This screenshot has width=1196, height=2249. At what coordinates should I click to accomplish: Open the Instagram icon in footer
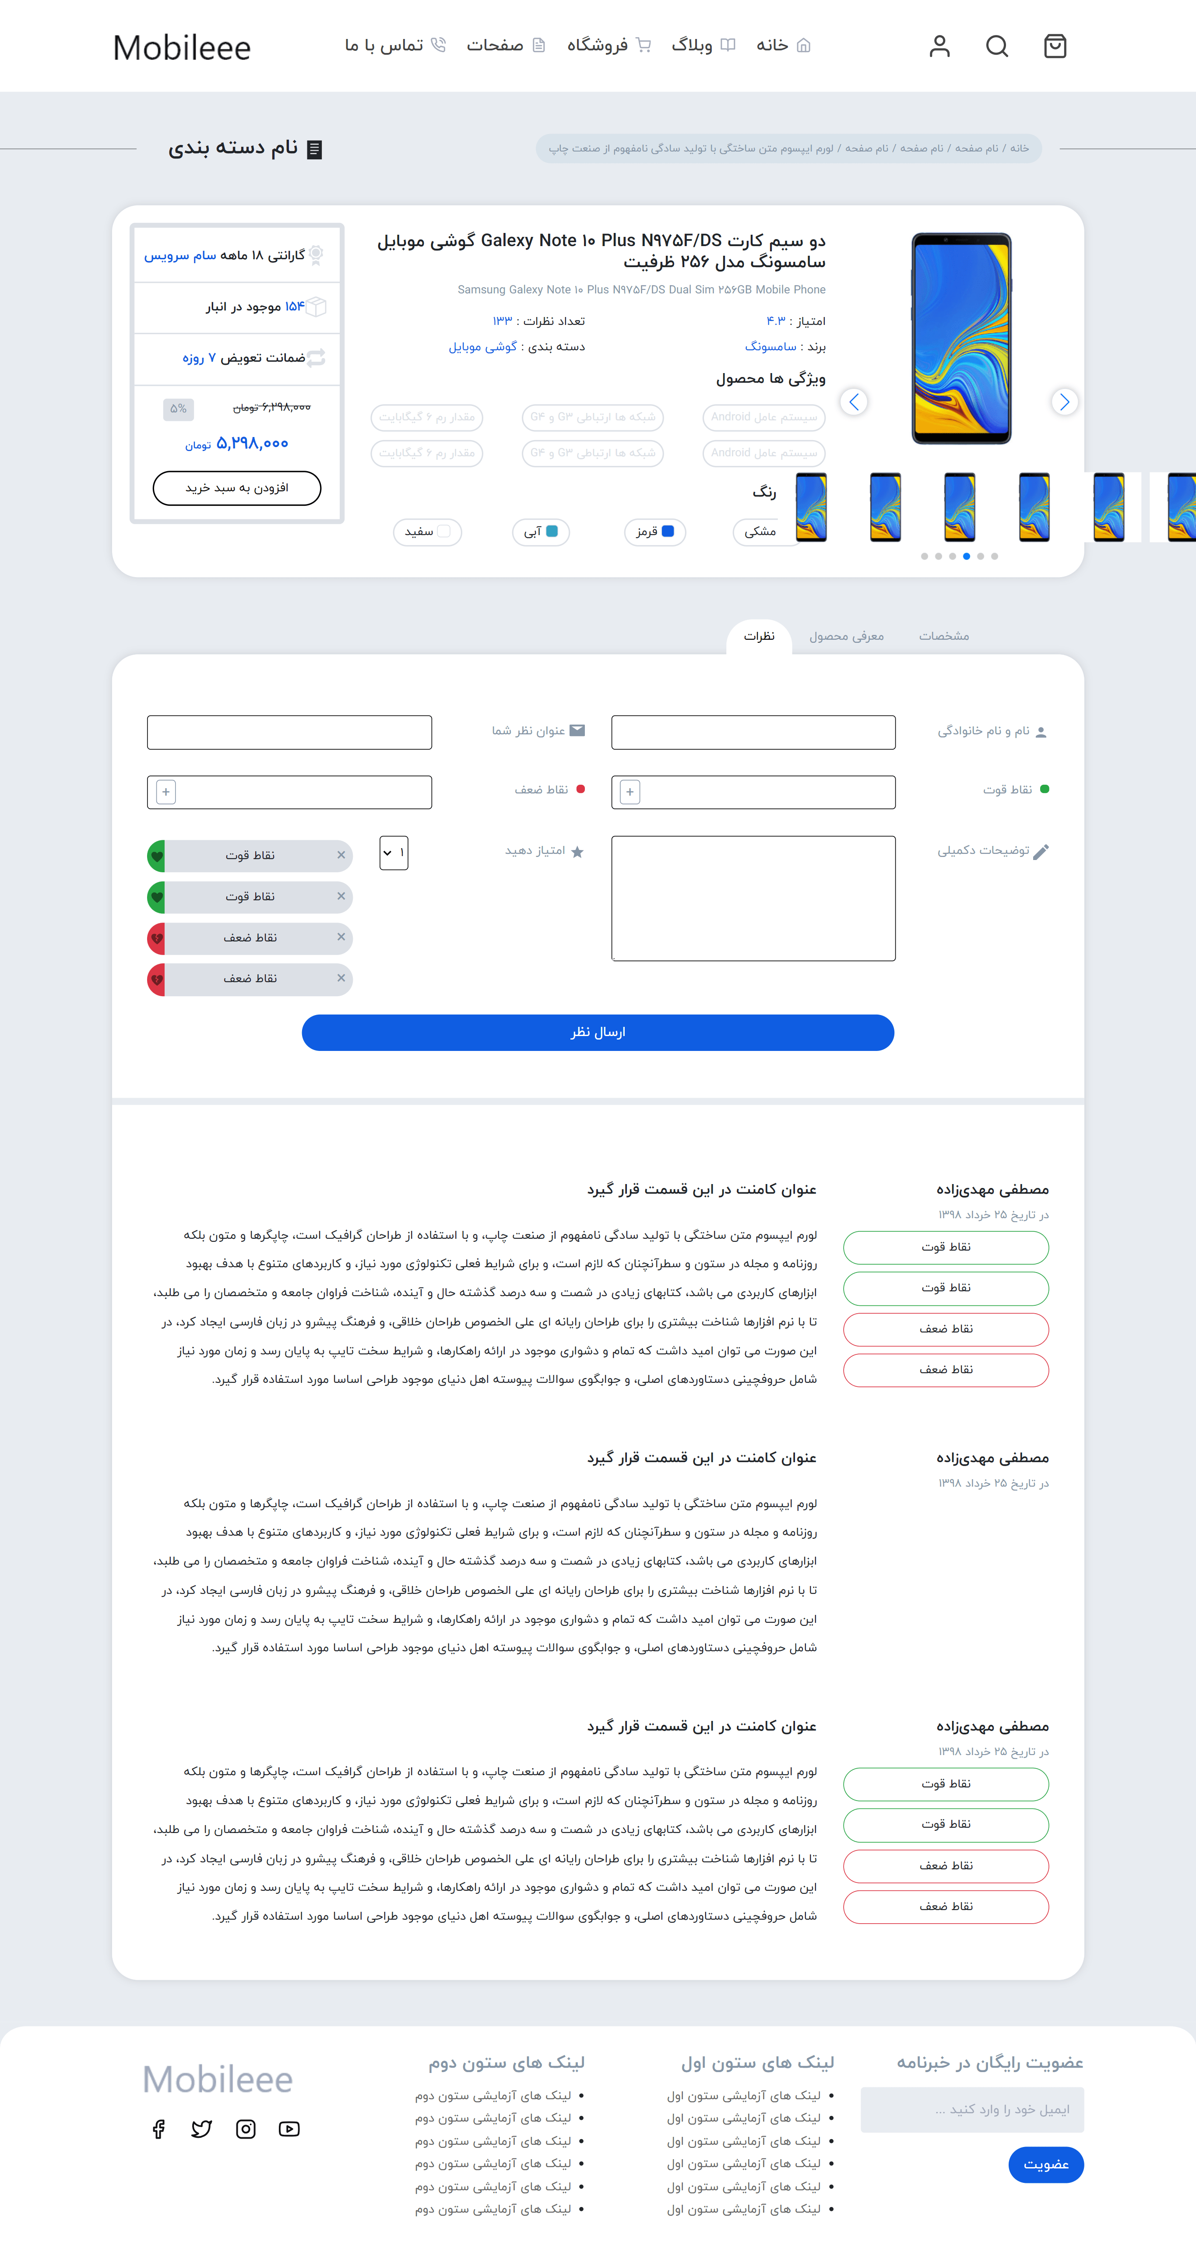point(246,2129)
